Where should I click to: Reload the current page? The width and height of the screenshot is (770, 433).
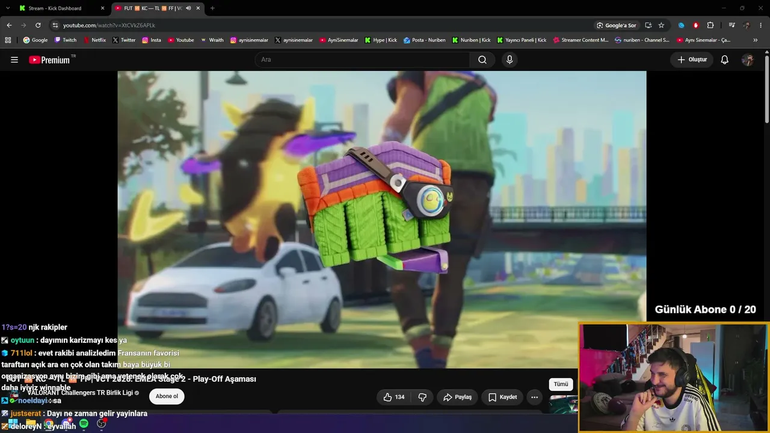[38, 25]
